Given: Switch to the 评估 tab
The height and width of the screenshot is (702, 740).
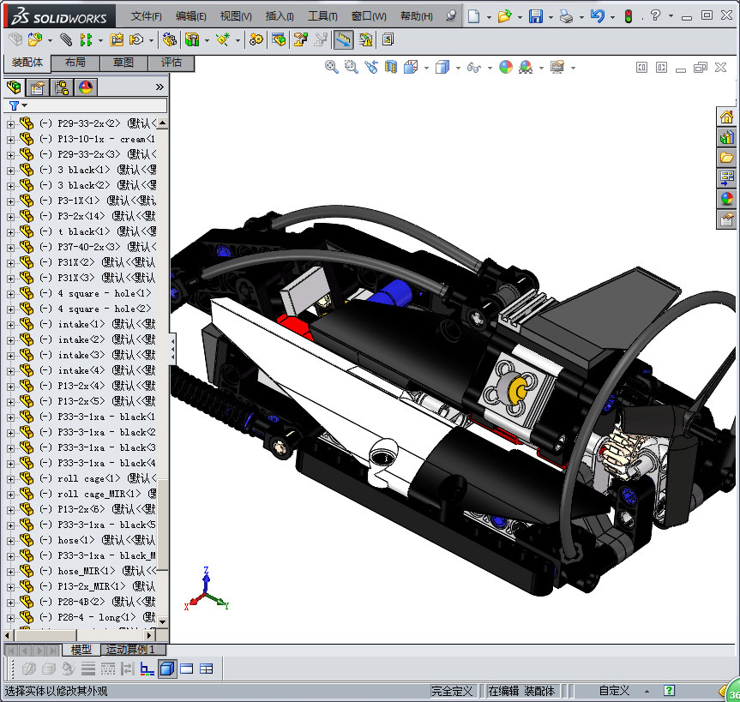Looking at the screenshot, I should 171,63.
